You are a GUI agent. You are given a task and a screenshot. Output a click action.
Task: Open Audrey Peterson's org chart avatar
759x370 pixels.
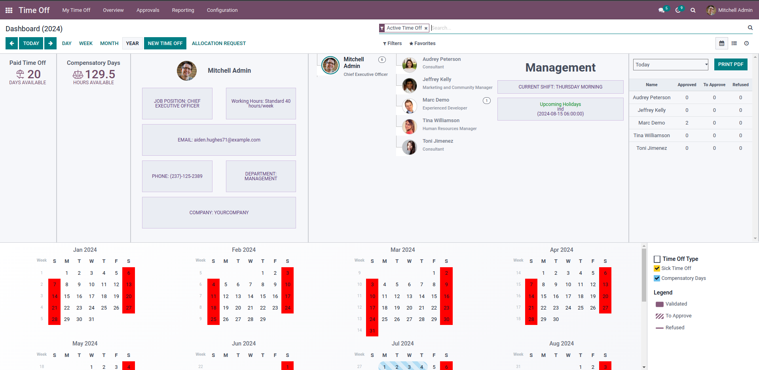click(410, 64)
